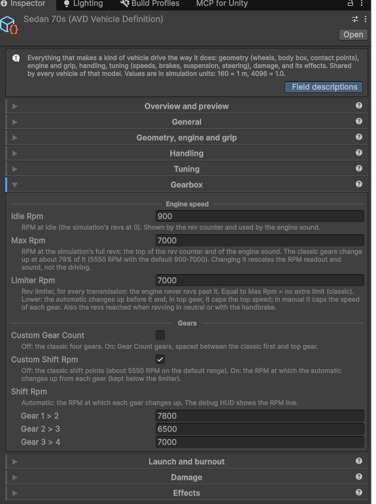Viewport: 376px width, 504px height.
Task: Enable the Custom Gear Count checkbox
Action: 160,335
